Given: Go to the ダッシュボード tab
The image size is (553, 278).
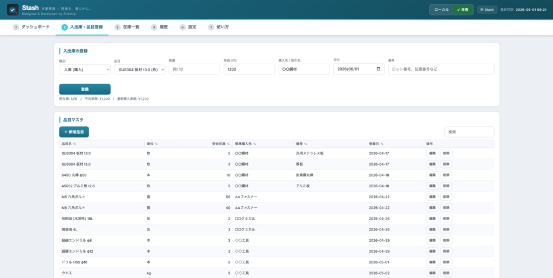Looking at the screenshot, I should click(31, 27).
